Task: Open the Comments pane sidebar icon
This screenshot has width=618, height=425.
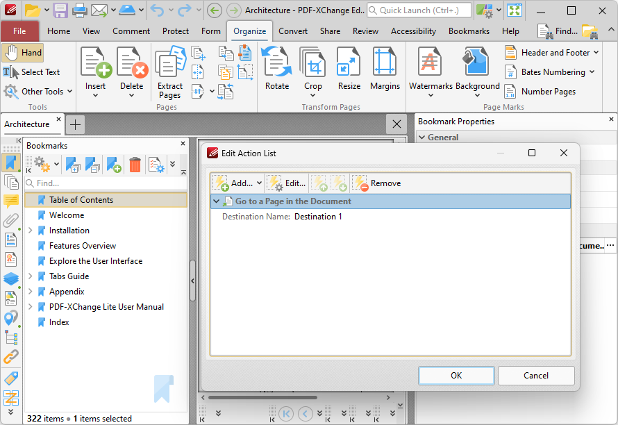Action: click(10, 201)
